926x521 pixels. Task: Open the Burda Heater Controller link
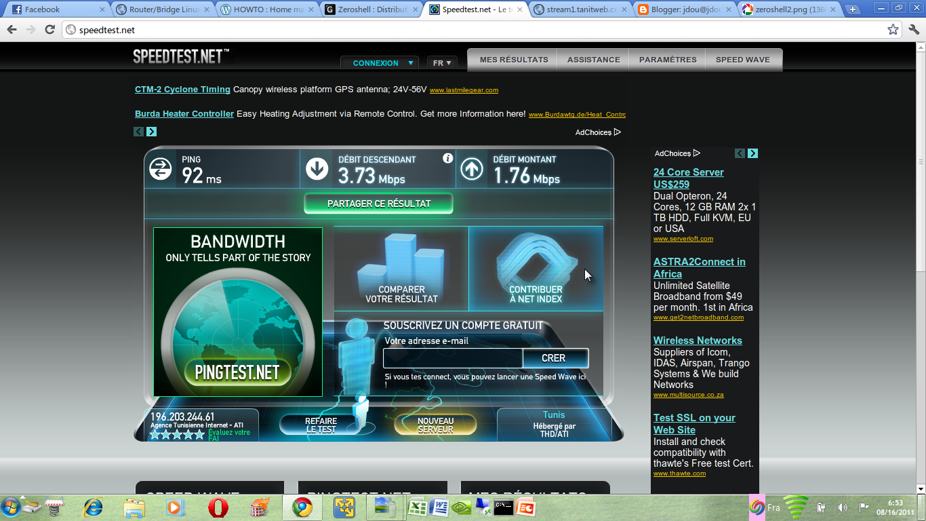tap(184, 114)
